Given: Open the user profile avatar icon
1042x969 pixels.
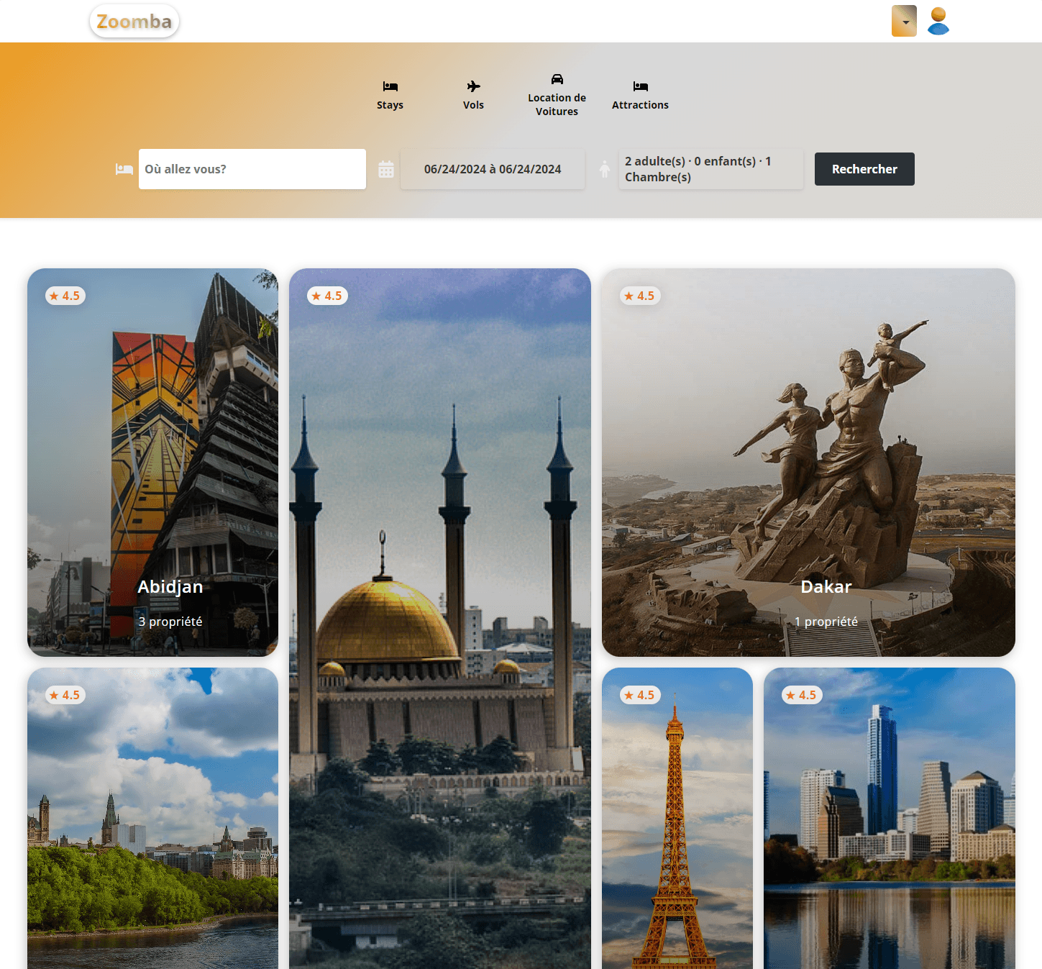Looking at the screenshot, I should 938,21.
